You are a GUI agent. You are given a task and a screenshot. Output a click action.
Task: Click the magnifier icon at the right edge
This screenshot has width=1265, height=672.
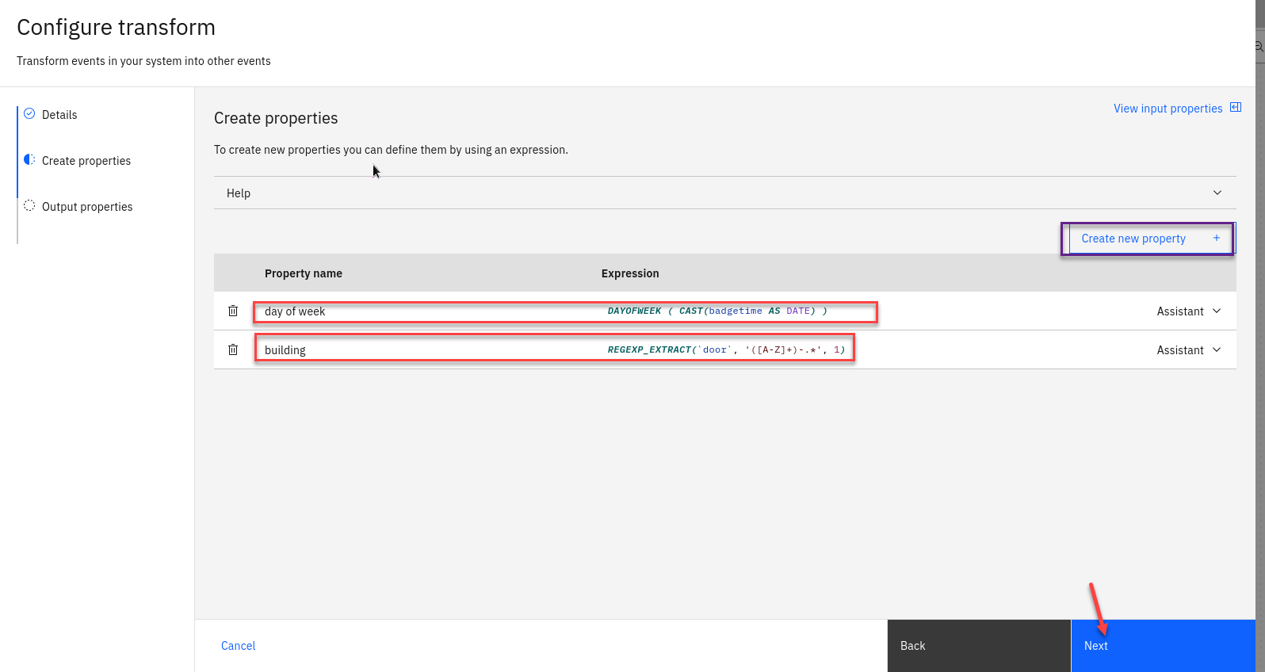[x=1259, y=47]
